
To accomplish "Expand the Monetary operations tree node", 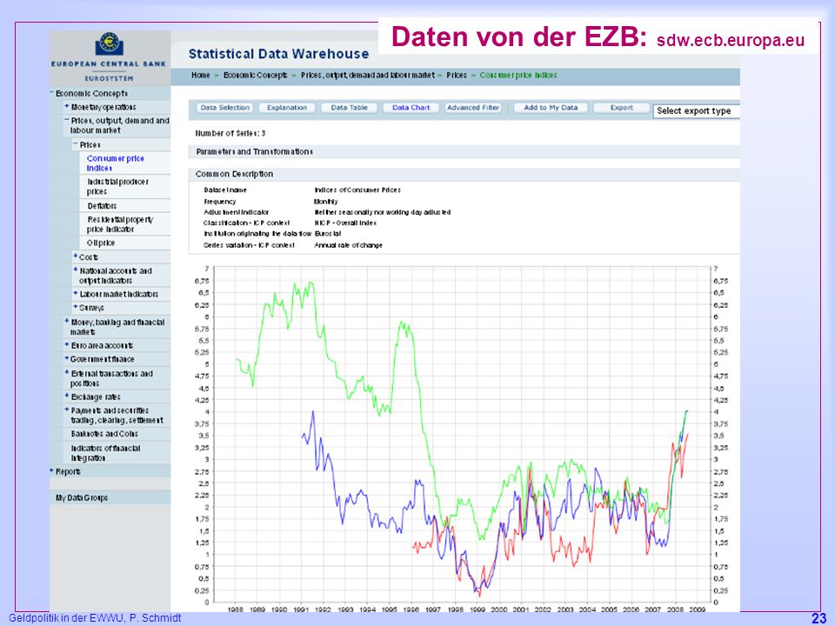I will click(67, 106).
